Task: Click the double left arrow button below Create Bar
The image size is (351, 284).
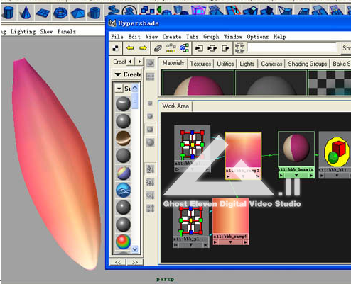Action: coord(118,262)
